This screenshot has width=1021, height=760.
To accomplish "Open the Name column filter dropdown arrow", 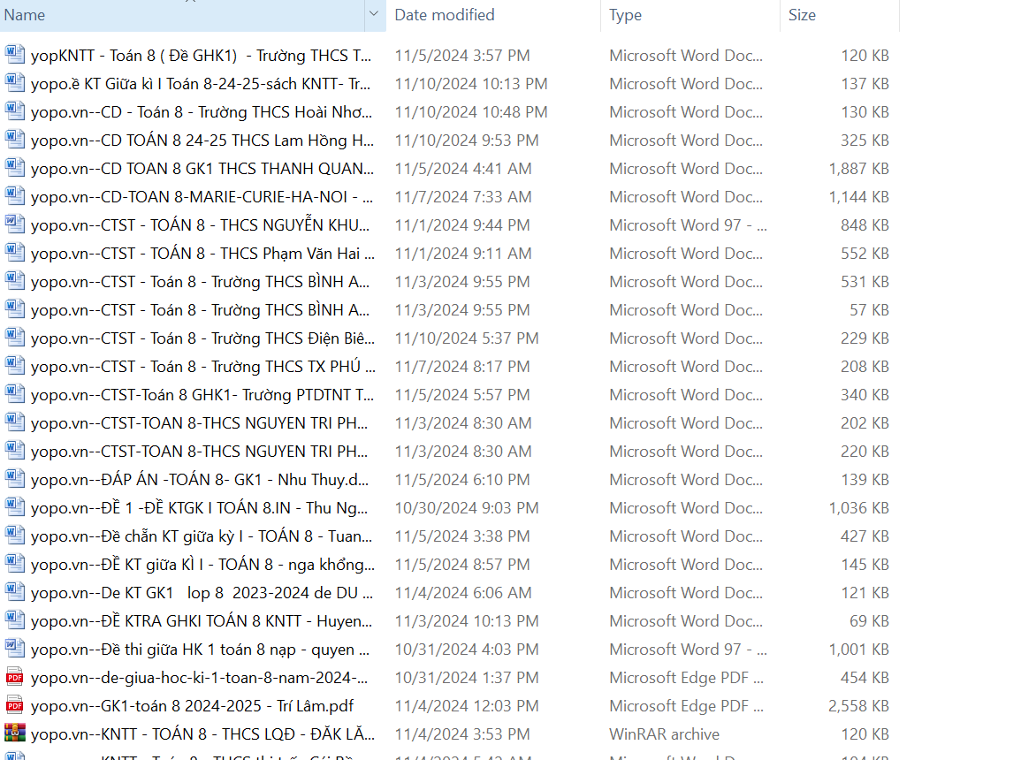I will click(x=374, y=14).
